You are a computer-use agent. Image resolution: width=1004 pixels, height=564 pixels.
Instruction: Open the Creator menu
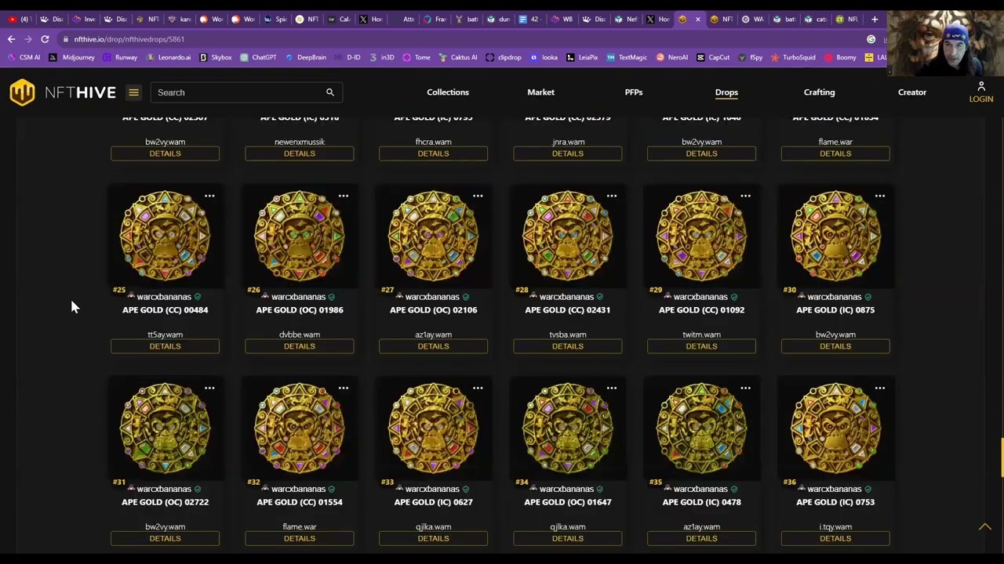[x=912, y=92]
